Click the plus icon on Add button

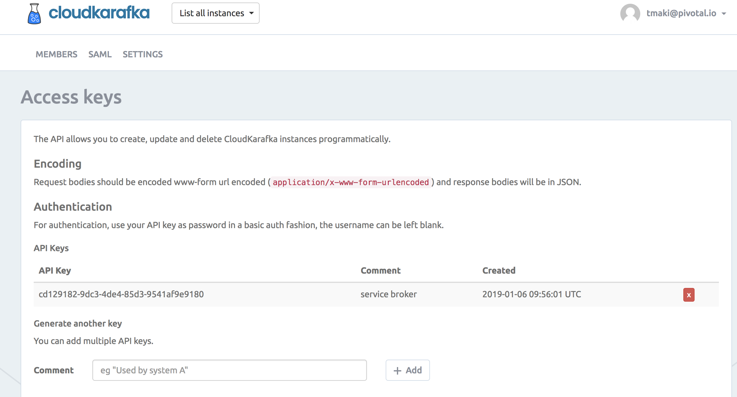[397, 371]
